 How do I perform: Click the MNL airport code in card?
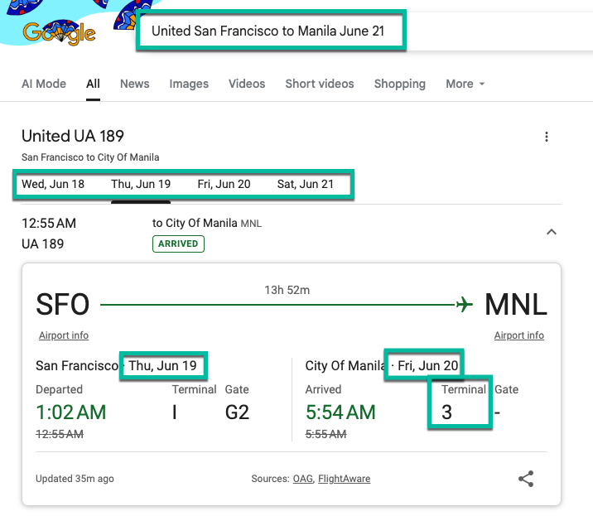pyautogui.click(x=516, y=304)
